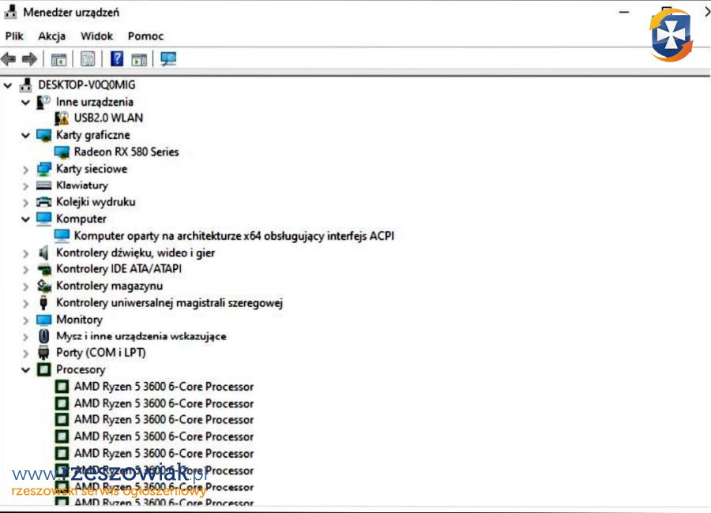This screenshot has height=513, width=711.
Task: Select the Kontrolery magazynu label
Action: [109, 286]
